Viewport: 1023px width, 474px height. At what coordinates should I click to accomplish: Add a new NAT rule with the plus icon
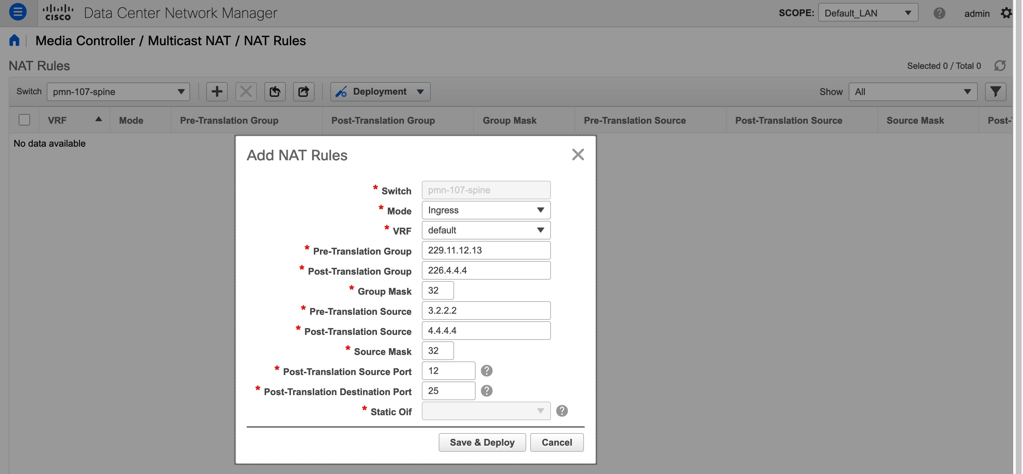217,92
